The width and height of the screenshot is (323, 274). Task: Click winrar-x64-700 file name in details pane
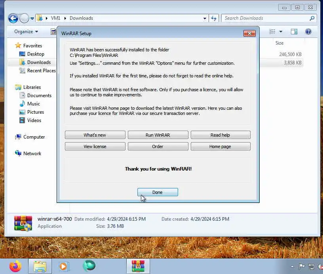pyautogui.click(x=55, y=219)
